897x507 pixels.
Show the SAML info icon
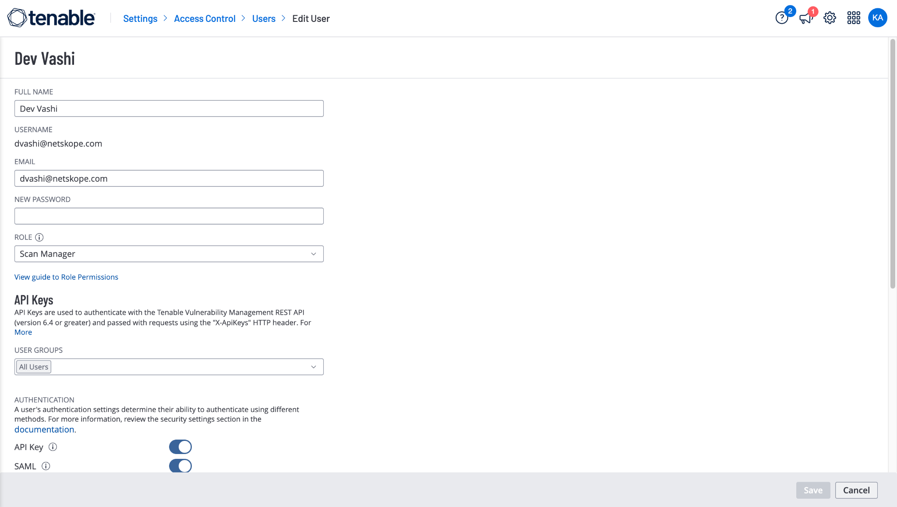click(x=46, y=466)
